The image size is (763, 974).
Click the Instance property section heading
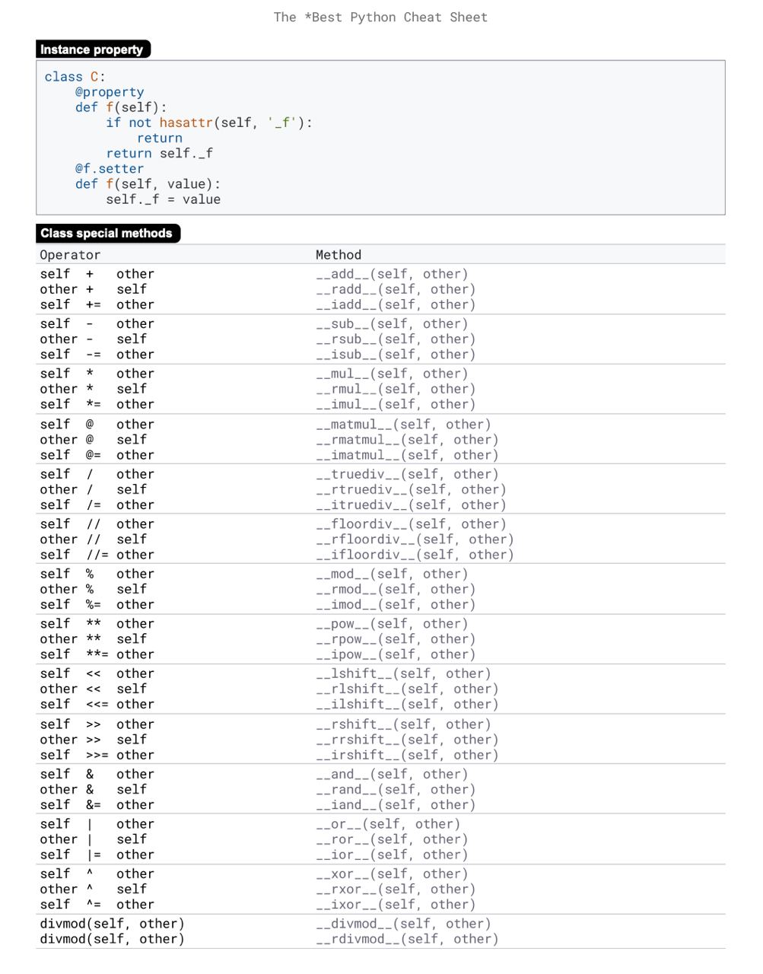[x=92, y=49]
